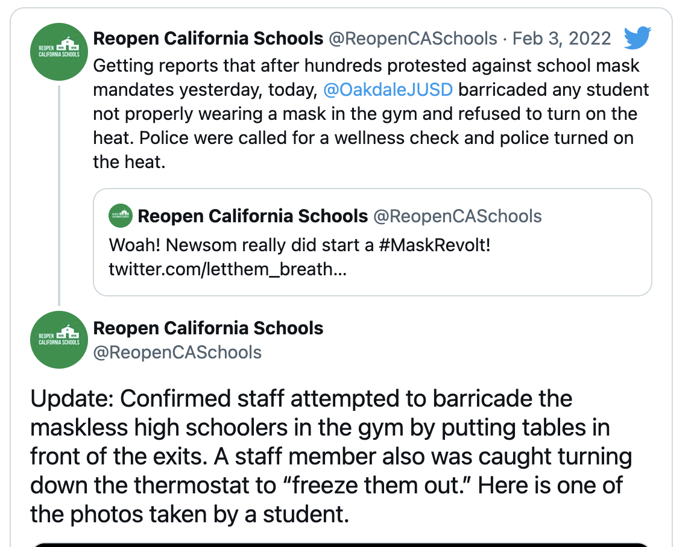Click the @ReopenCASchools handle in quoted tweet
This screenshot has width=697, height=547.
click(x=457, y=216)
